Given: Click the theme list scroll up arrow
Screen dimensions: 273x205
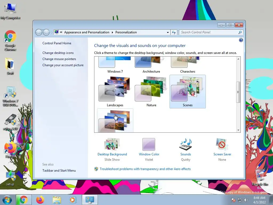Looking at the screenshot, I should [x=238, y=59].
